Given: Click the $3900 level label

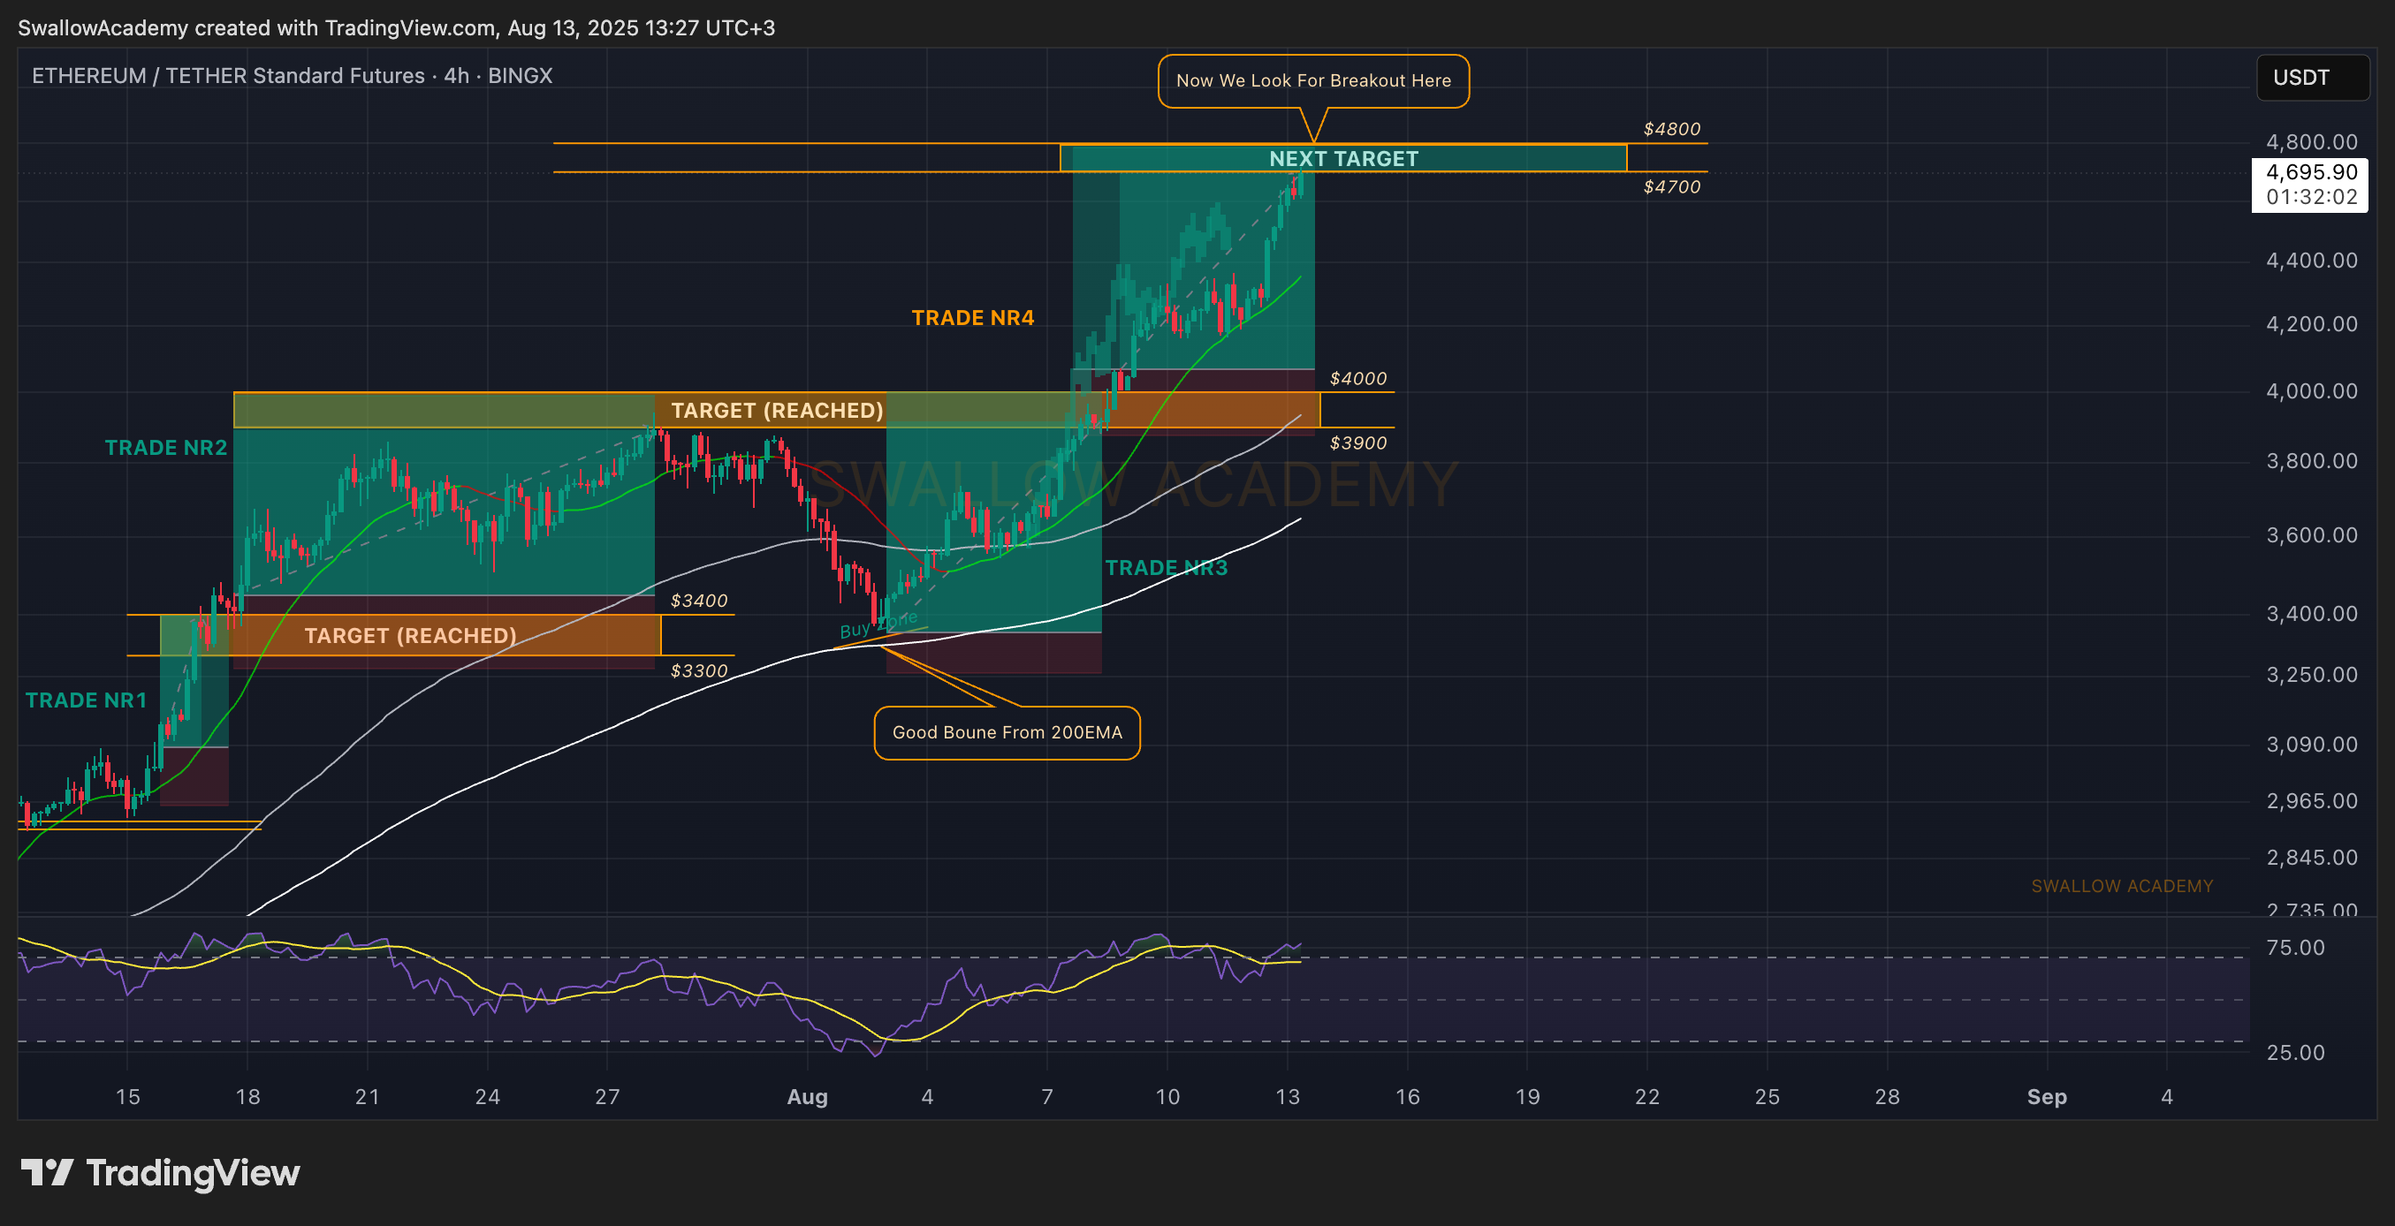Looking at the screenshot, I should tap(1357, 443).
